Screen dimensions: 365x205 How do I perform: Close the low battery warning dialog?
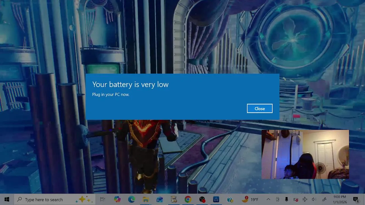point(259,108)
